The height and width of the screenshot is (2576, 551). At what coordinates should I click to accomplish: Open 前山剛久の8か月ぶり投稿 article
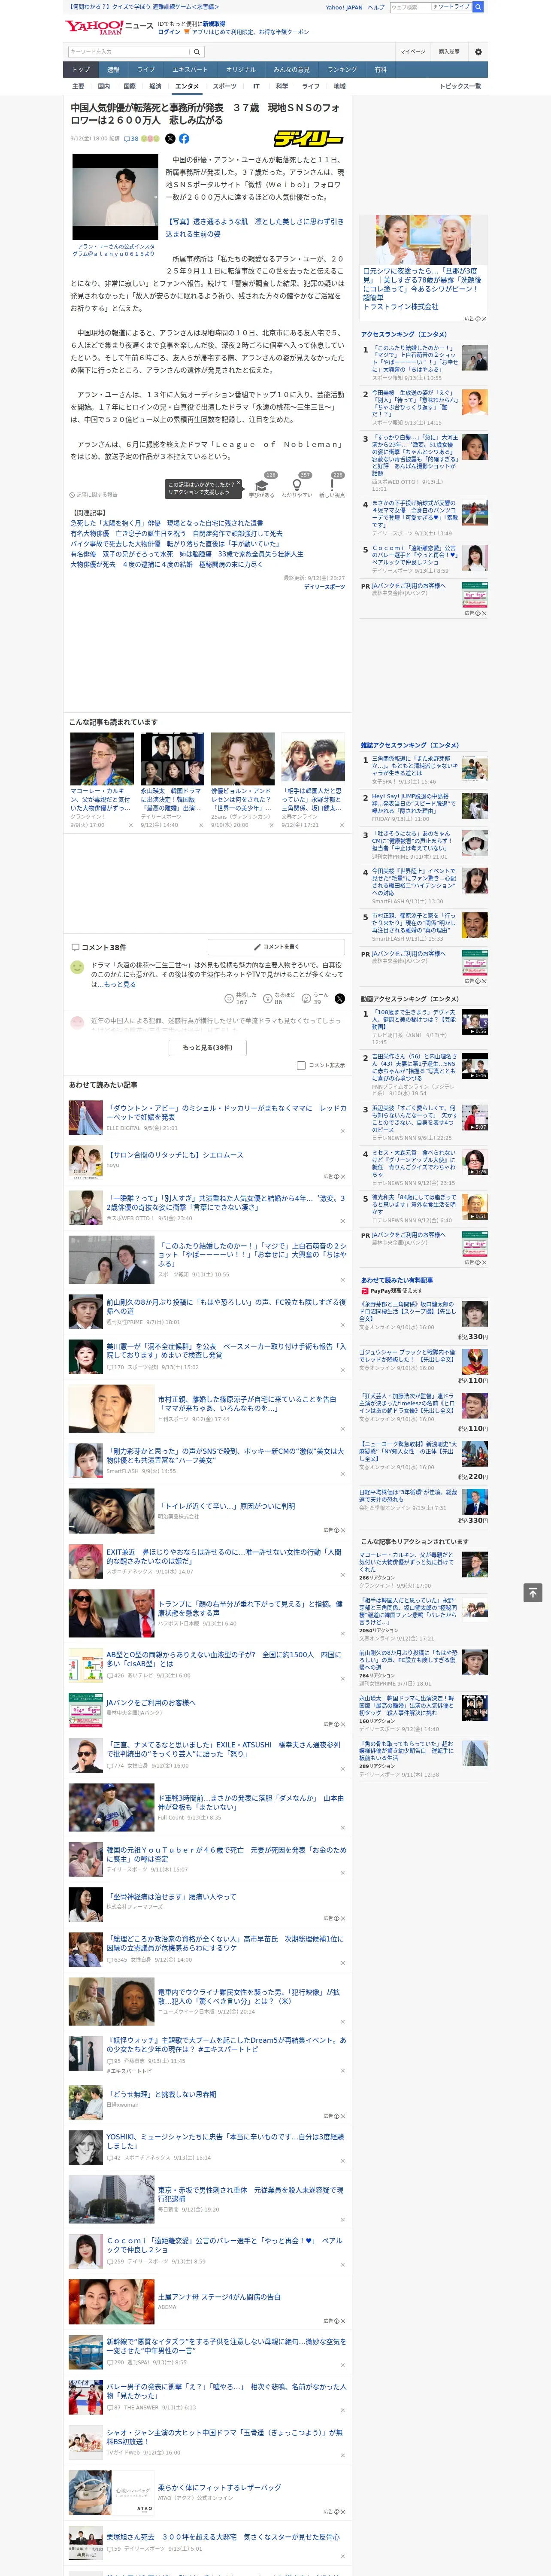(x=226, y=1306)
